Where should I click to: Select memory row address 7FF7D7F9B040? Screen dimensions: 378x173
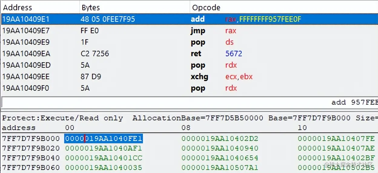31,158
